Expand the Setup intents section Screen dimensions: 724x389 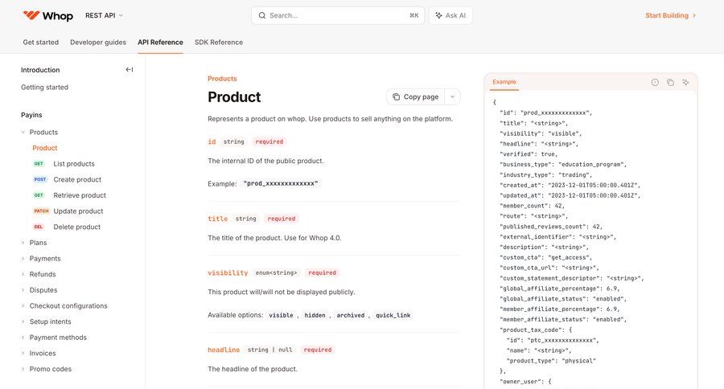pos(23,321)
